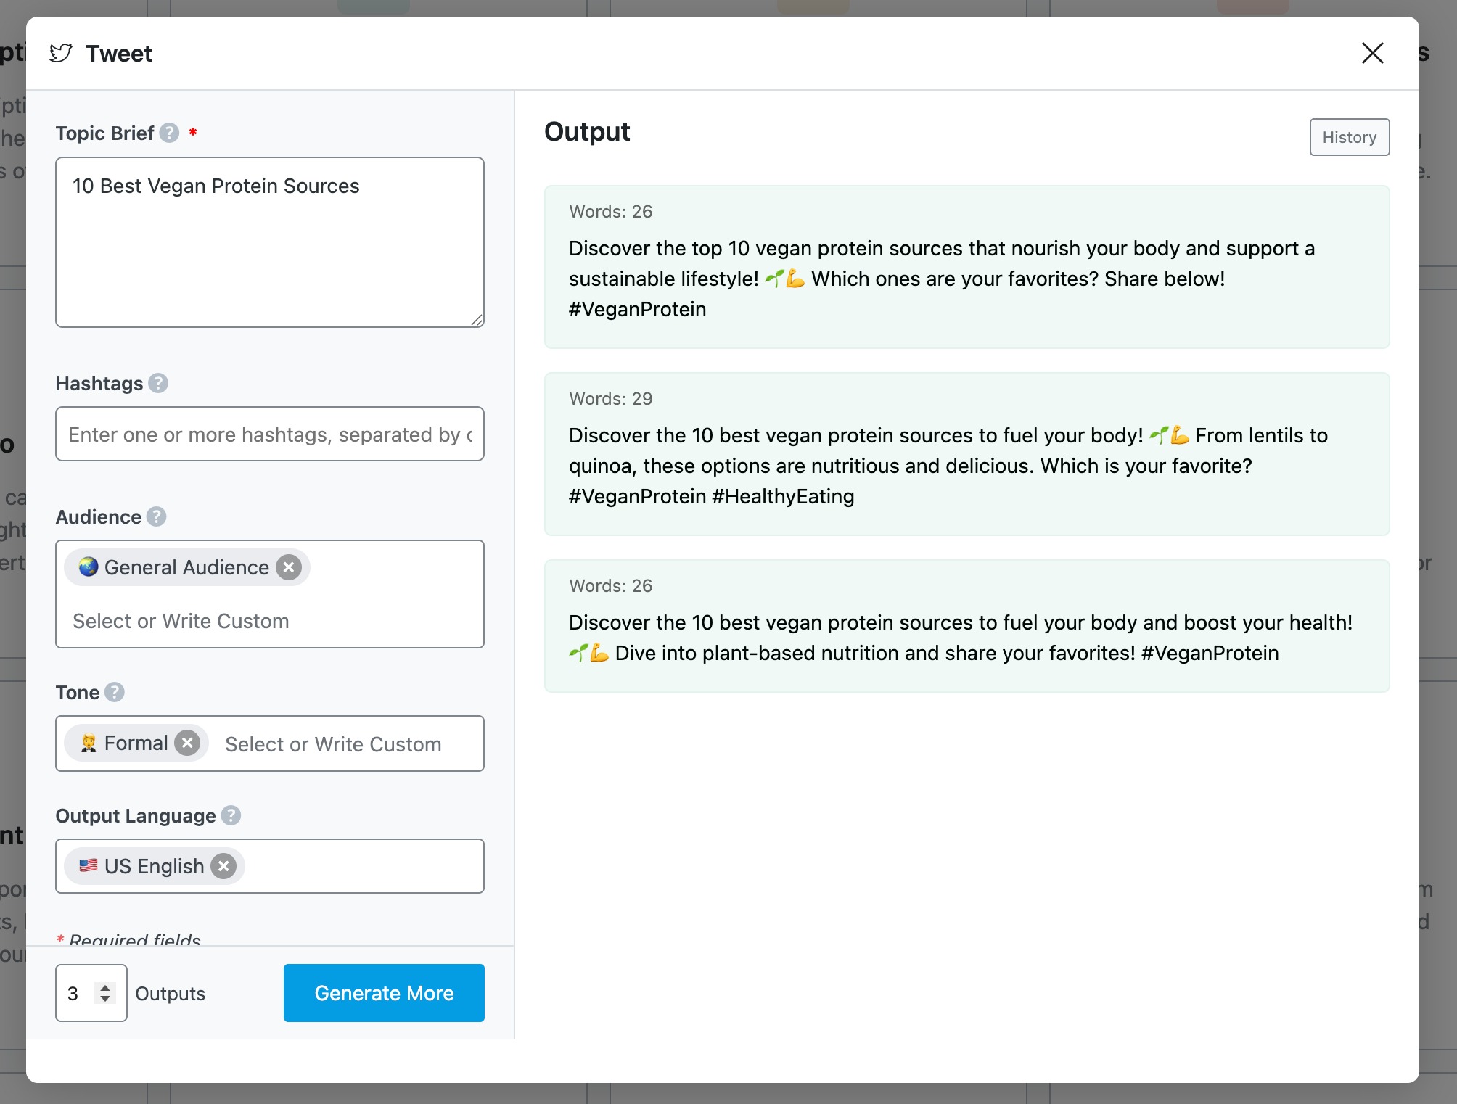The height and width of the screenshot is (1104, 1457).
Task: Open the output History
Action: (1349, 137)
